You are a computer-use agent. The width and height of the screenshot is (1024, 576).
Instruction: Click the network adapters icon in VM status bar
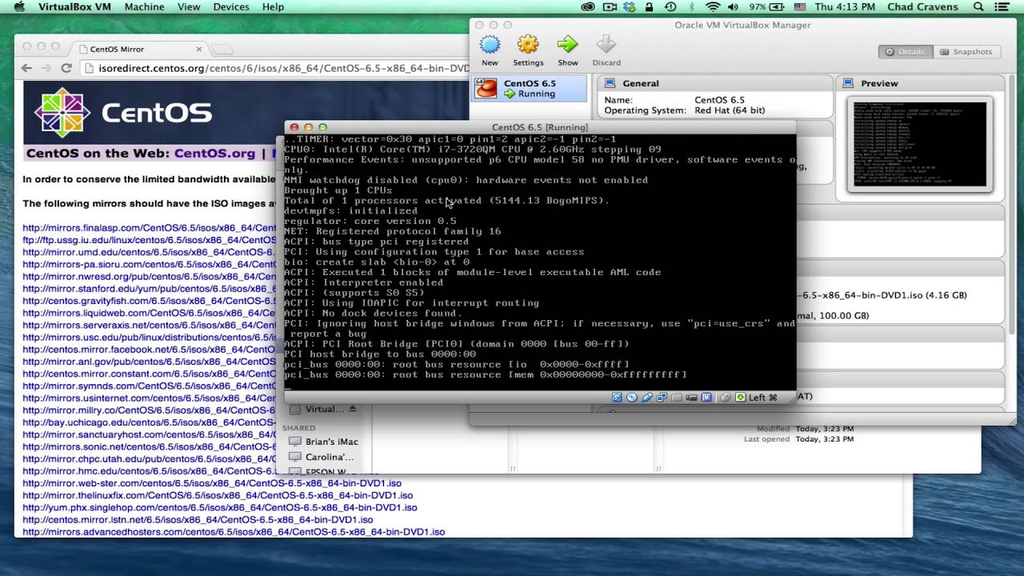tap(662, 397)
